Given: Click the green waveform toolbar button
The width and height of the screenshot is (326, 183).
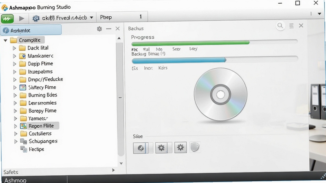Looking at the screenshot, I should pos(7,19).
